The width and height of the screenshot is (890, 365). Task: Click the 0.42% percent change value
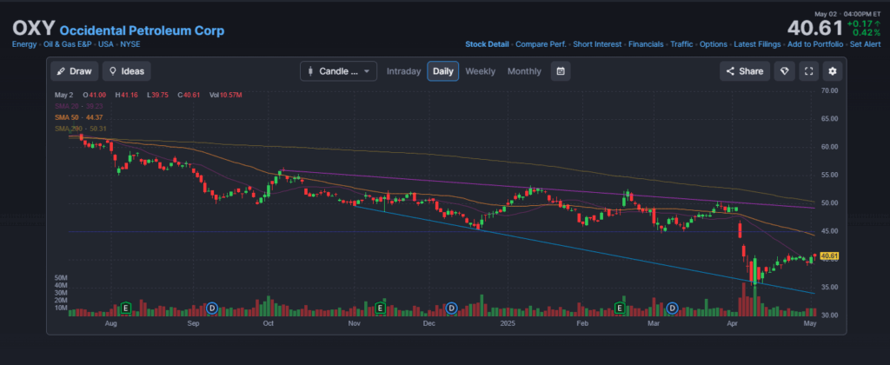(x=866, y=33)
